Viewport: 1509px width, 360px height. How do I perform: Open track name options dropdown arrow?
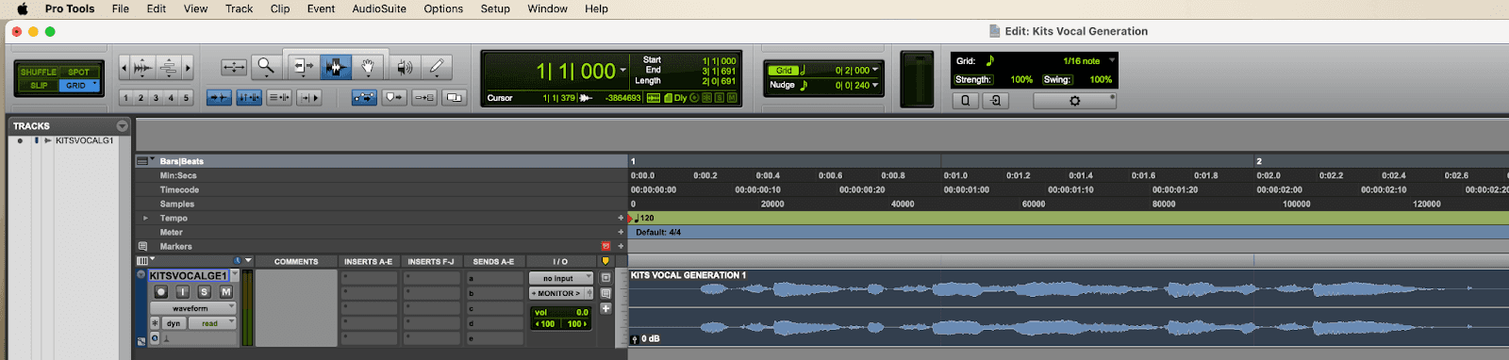[235, 275]
